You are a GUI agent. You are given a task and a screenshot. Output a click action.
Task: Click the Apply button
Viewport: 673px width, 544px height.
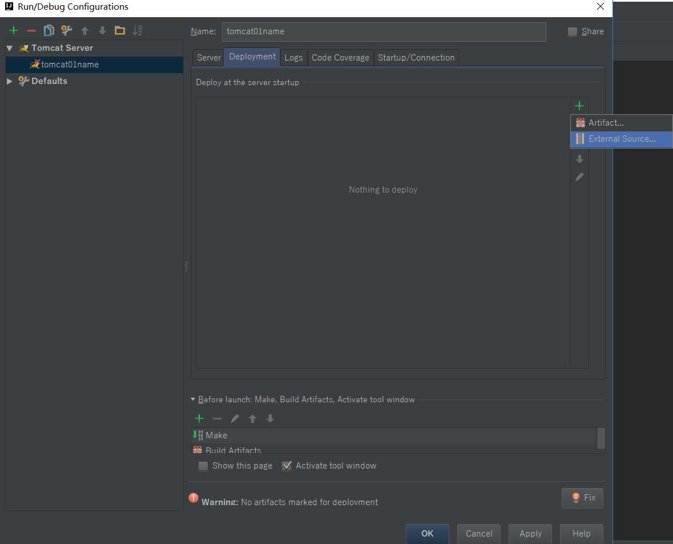tap(530, 533)
